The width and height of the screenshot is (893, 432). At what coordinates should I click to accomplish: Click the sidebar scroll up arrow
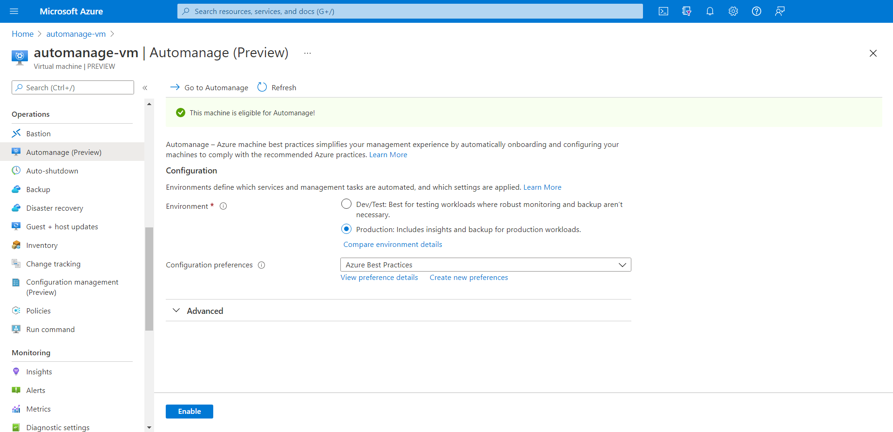(149, 104)
